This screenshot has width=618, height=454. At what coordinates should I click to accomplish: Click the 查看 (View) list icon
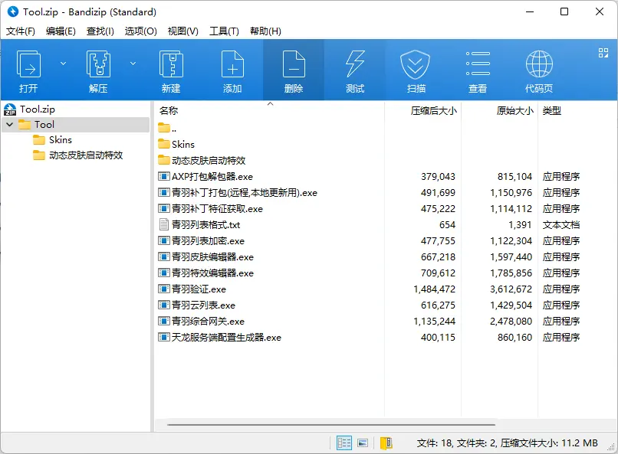[x=478, y=70]
